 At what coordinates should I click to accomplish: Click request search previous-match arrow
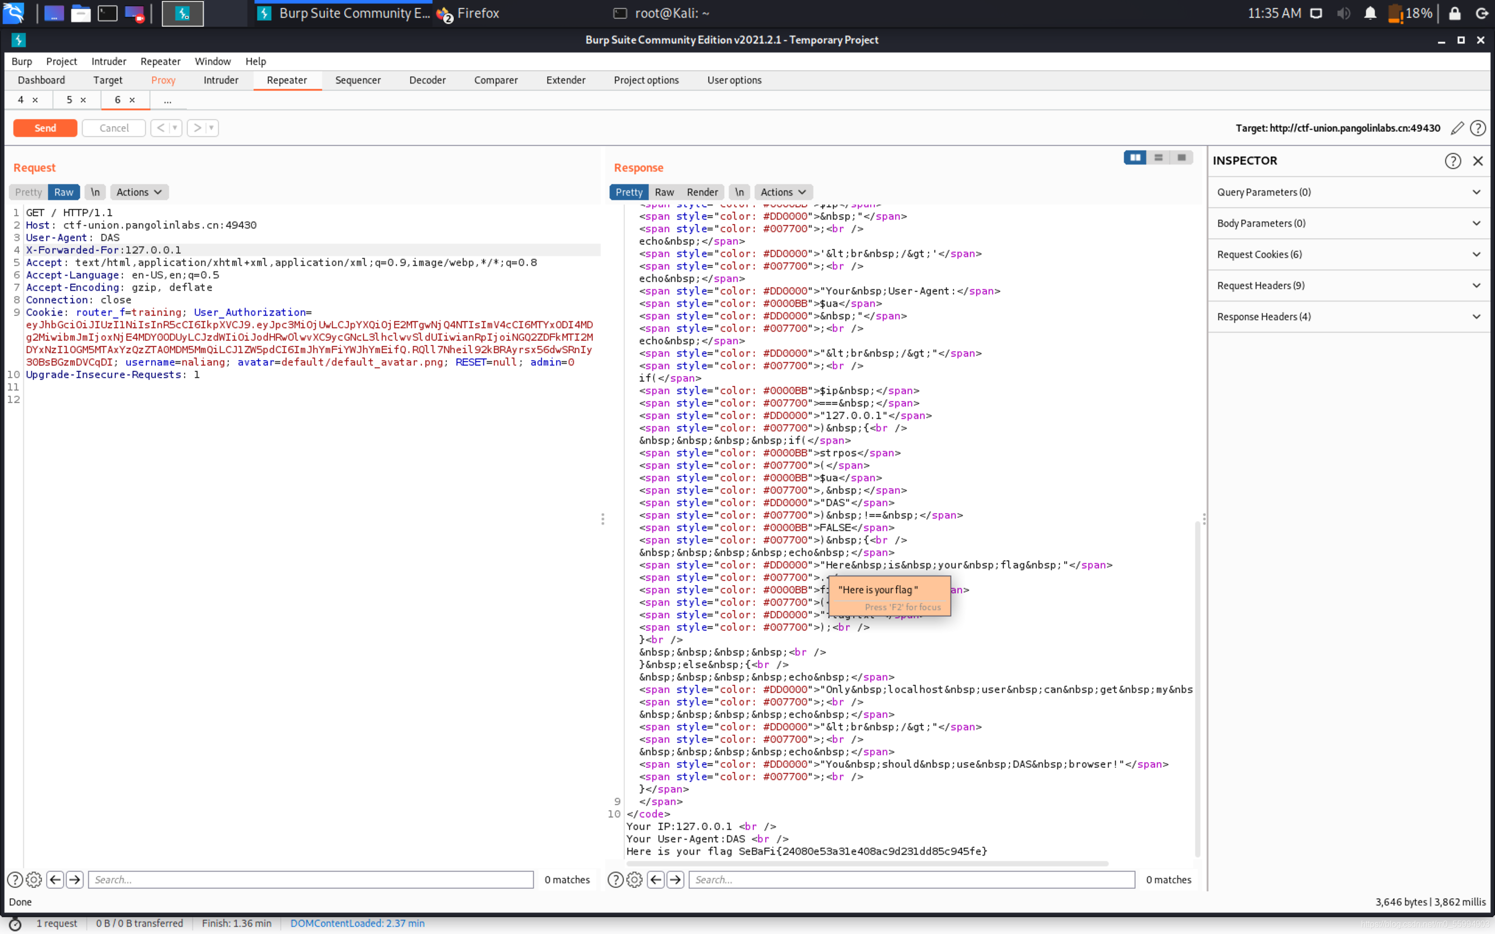click(x=55, y=879)
